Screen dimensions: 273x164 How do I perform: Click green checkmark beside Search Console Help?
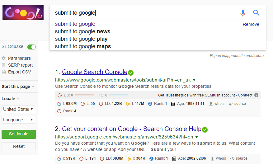click(205, 130)
